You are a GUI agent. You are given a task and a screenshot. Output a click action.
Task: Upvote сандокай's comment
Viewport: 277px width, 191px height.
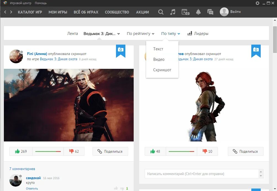pos(116,188)
